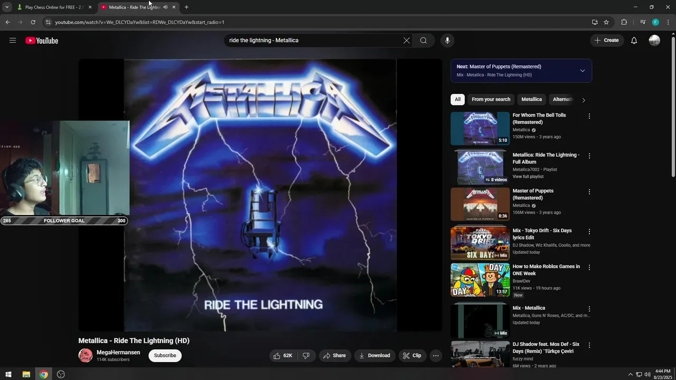Click the Download button
The image size is (676, 380).
click(x=374, y=356)
